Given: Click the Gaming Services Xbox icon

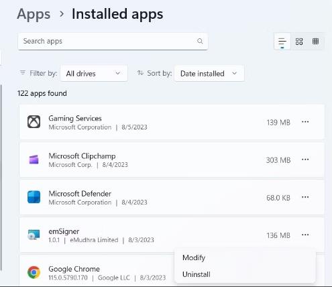Looking at the screenshot, I should click(x=34, y=122).
